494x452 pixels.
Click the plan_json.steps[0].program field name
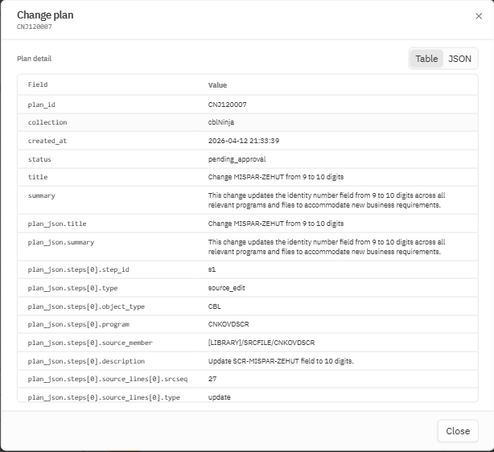pyautogui.click(x=79, y=324)
